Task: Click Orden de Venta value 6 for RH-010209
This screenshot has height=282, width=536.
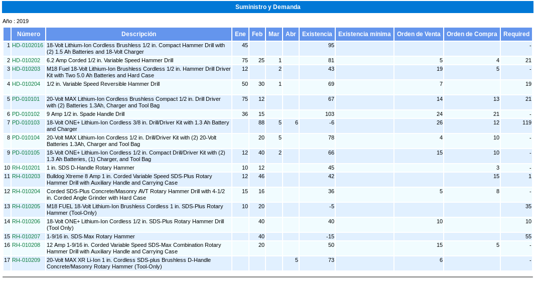Action: pos(441,260)
